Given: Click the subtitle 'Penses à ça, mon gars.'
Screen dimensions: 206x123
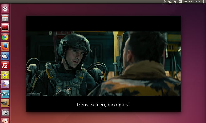Looking at the screenshot, I should coord(103,105).
